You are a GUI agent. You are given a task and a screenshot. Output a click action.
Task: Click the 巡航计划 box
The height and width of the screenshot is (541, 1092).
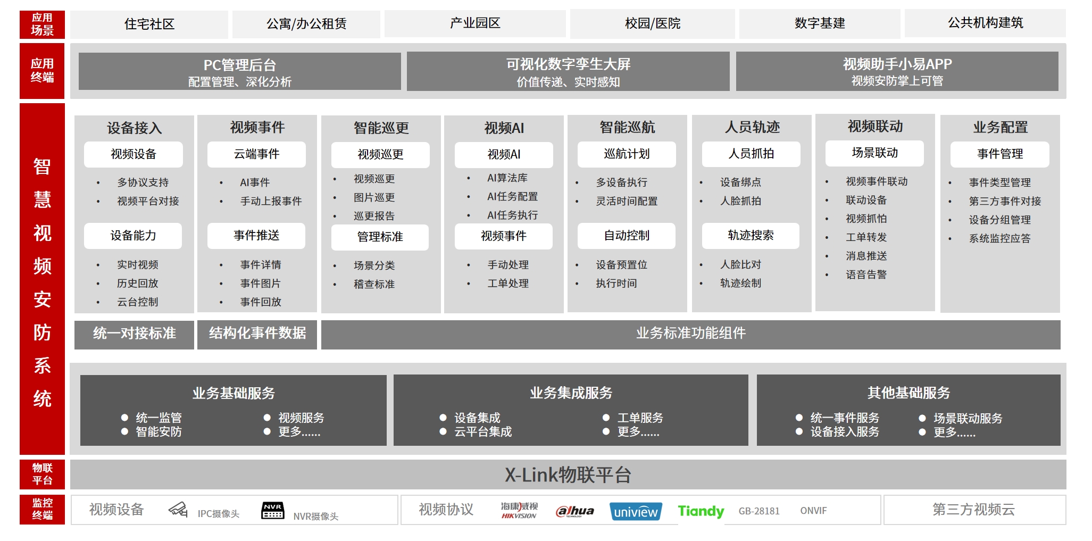[x=627, y=154]
